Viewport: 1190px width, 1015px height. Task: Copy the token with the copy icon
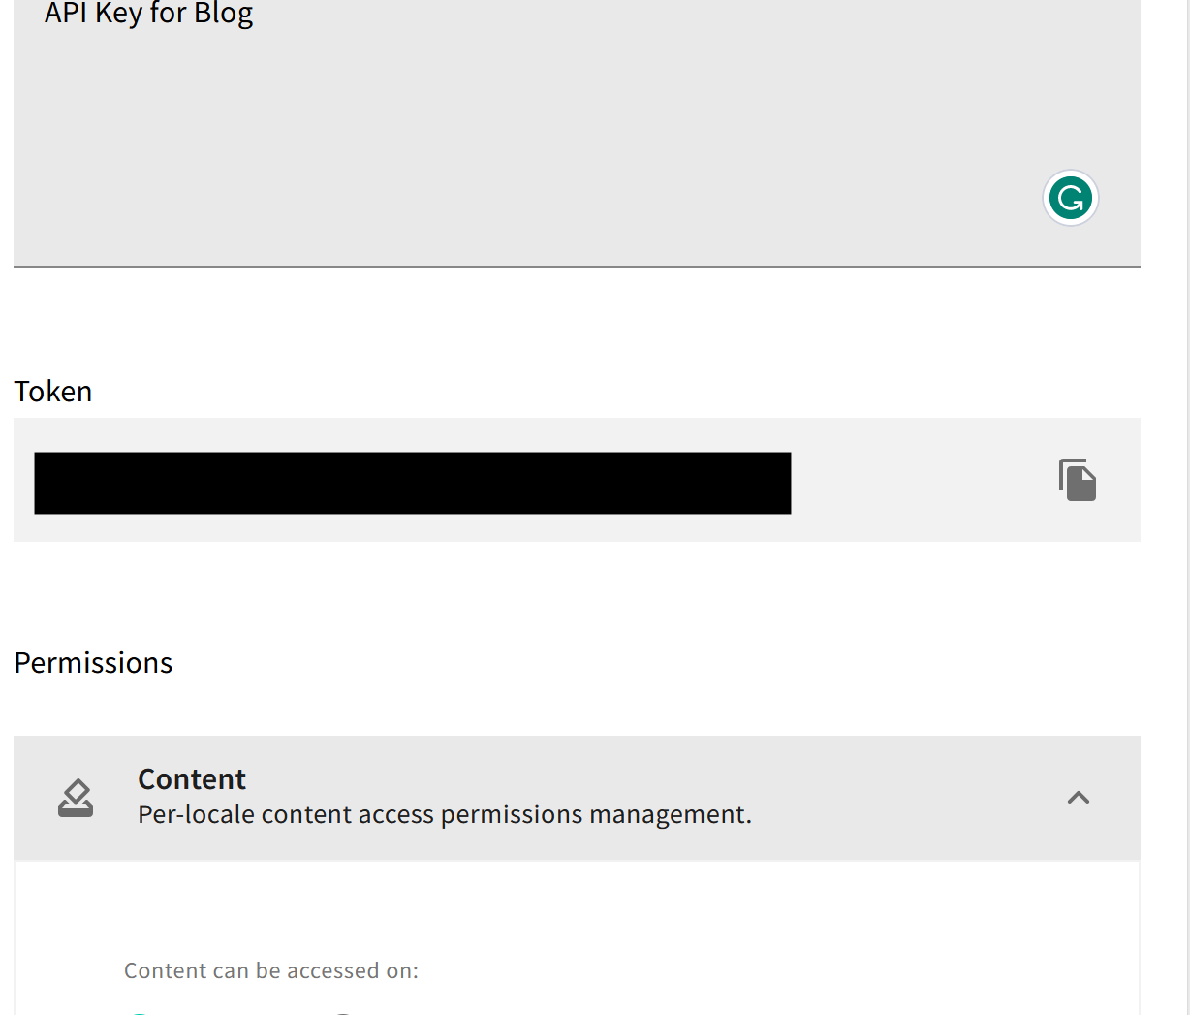tap(1077, 480)
